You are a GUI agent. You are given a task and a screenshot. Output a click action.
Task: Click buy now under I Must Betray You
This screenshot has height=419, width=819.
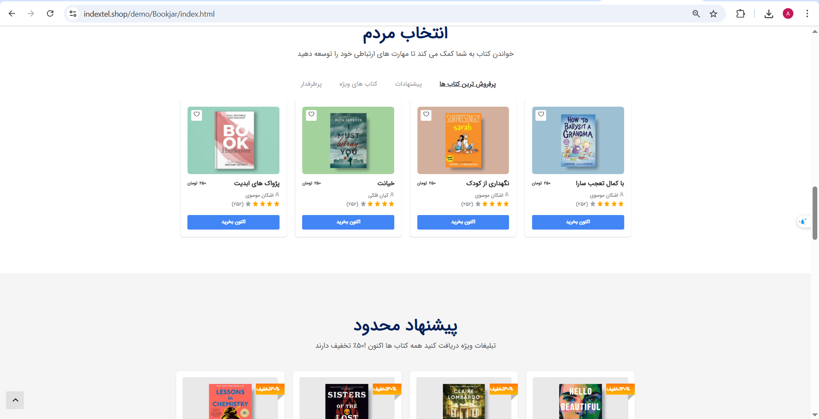348,222
